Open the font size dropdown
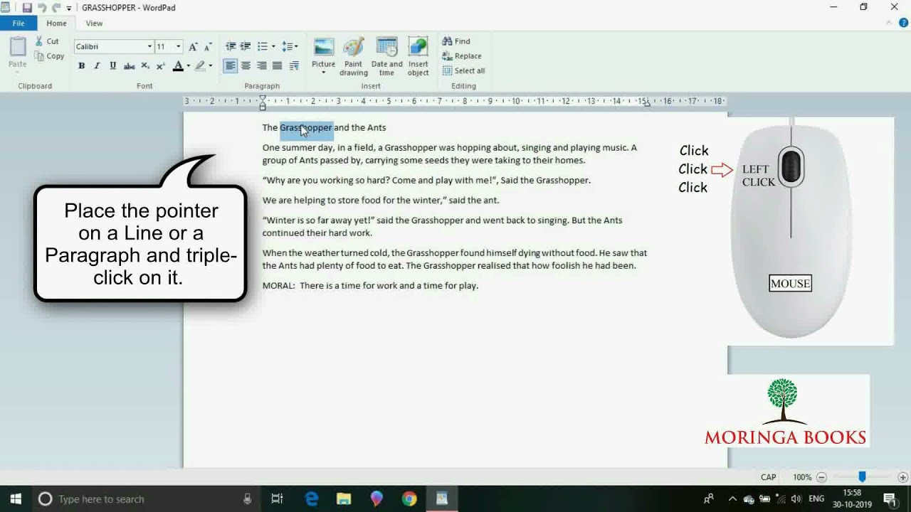This screenshot has height=512, width=911. [x=179, y=47]
